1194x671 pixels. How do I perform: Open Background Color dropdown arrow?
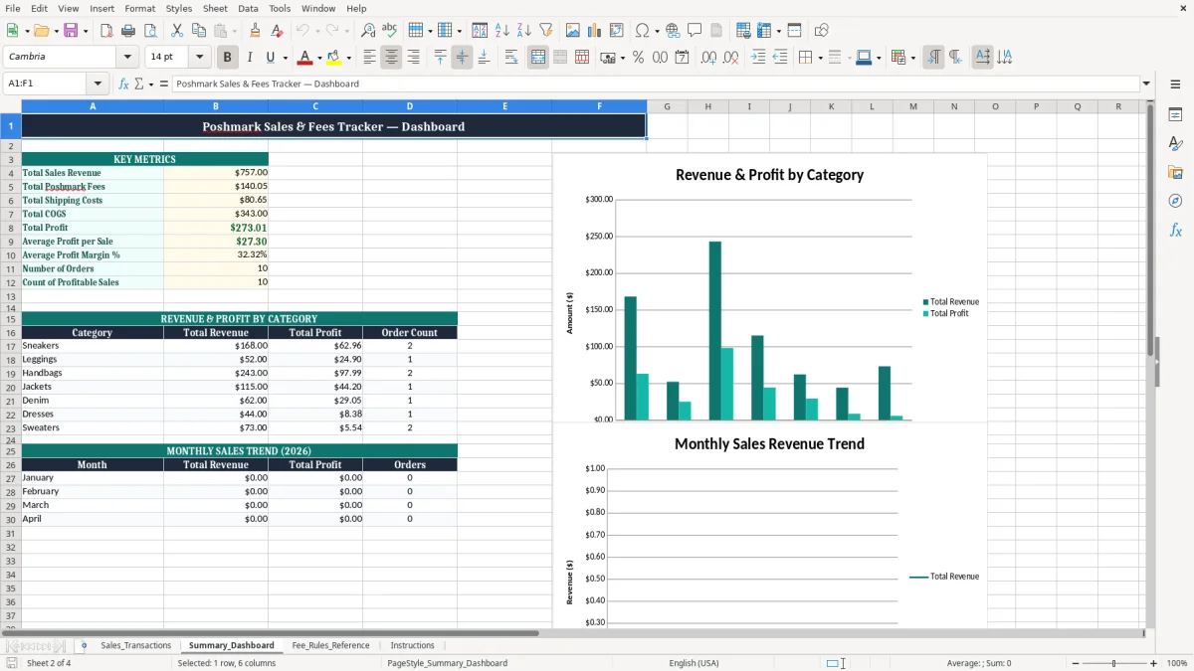[348, 58]
